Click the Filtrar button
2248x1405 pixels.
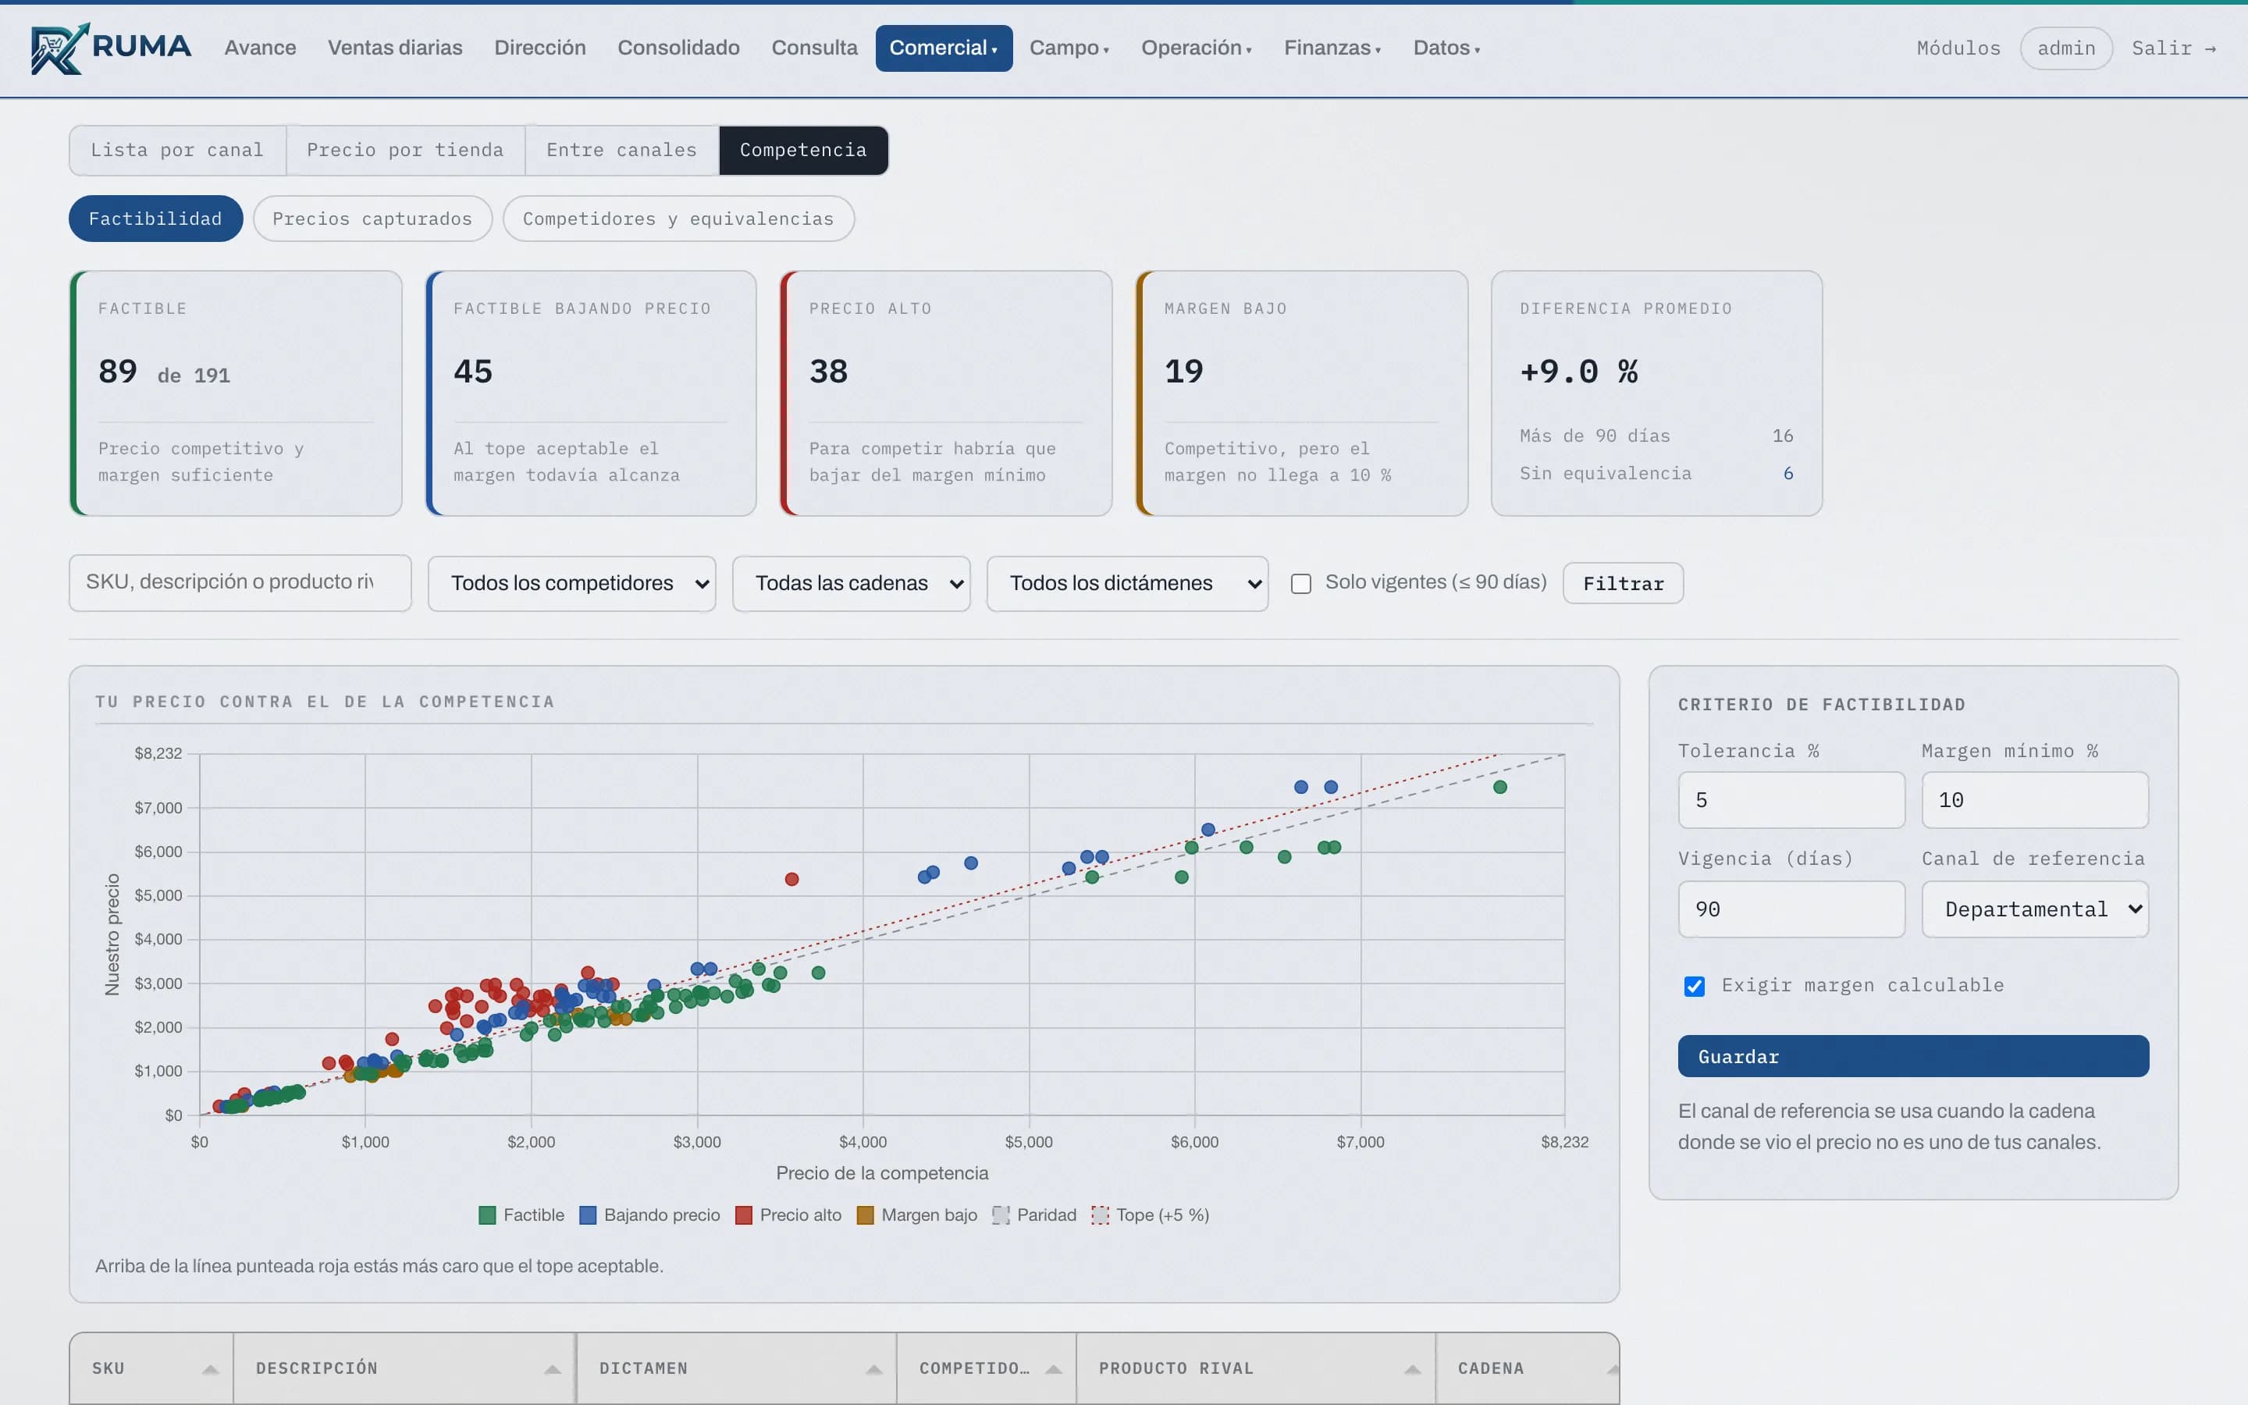(1623, 584)
